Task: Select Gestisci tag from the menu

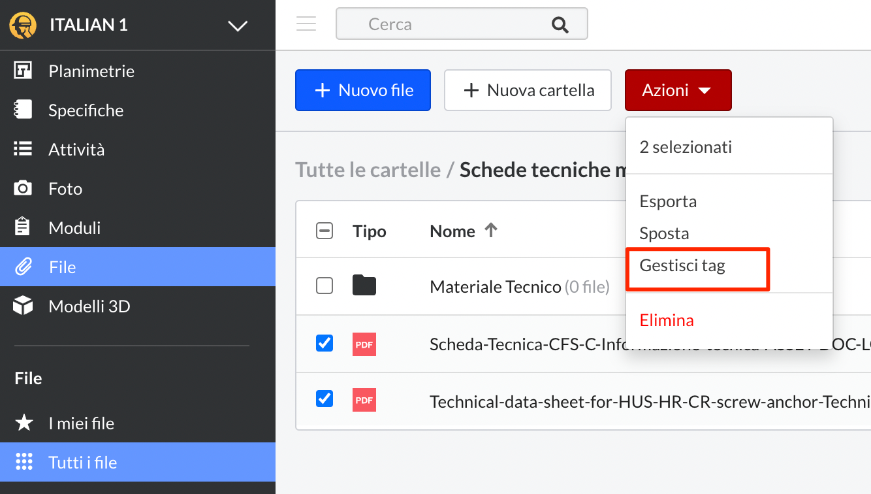Action: pyautogui.click(x=682, y=266)
